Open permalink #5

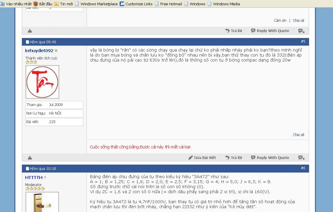pyautogui.click(x=303, y=41)
